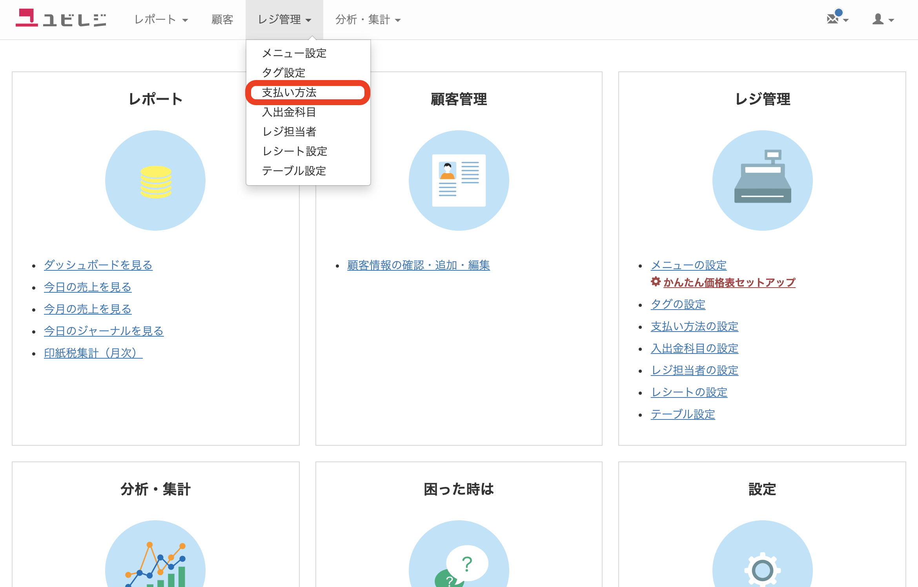This screenshot has height=587, width=918.
Task: Open 顧客 in the top navigation
Action: coord(222,20)
